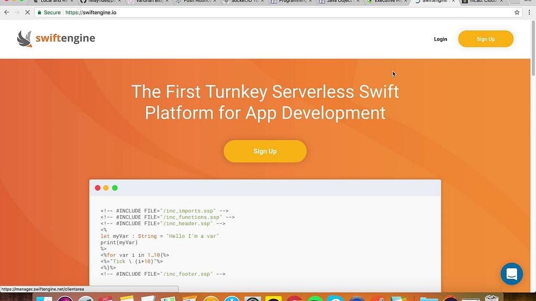The image size is (536, 301).
Task: Click the green Secure lock indicator
Action: 49,12
